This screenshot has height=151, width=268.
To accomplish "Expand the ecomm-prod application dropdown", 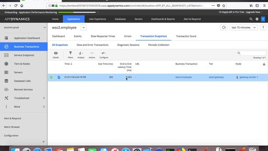I will [x=44, y=28].
